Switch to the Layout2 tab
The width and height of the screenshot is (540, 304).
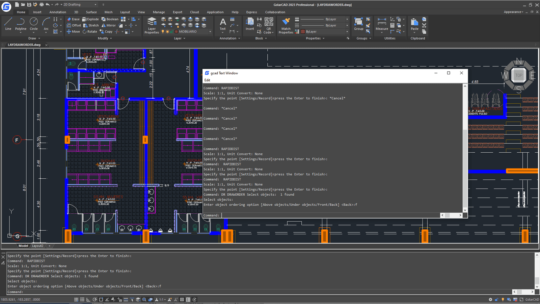(x=37, y=246)
